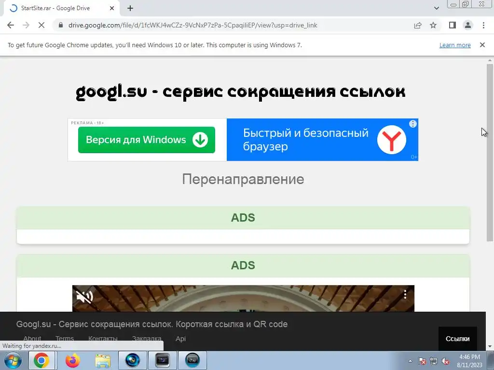
Task: Stop loading the page
Action: pyautogui.click(x=41, y=25)
